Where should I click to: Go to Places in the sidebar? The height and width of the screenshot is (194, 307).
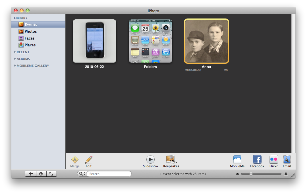click(30, 45)
